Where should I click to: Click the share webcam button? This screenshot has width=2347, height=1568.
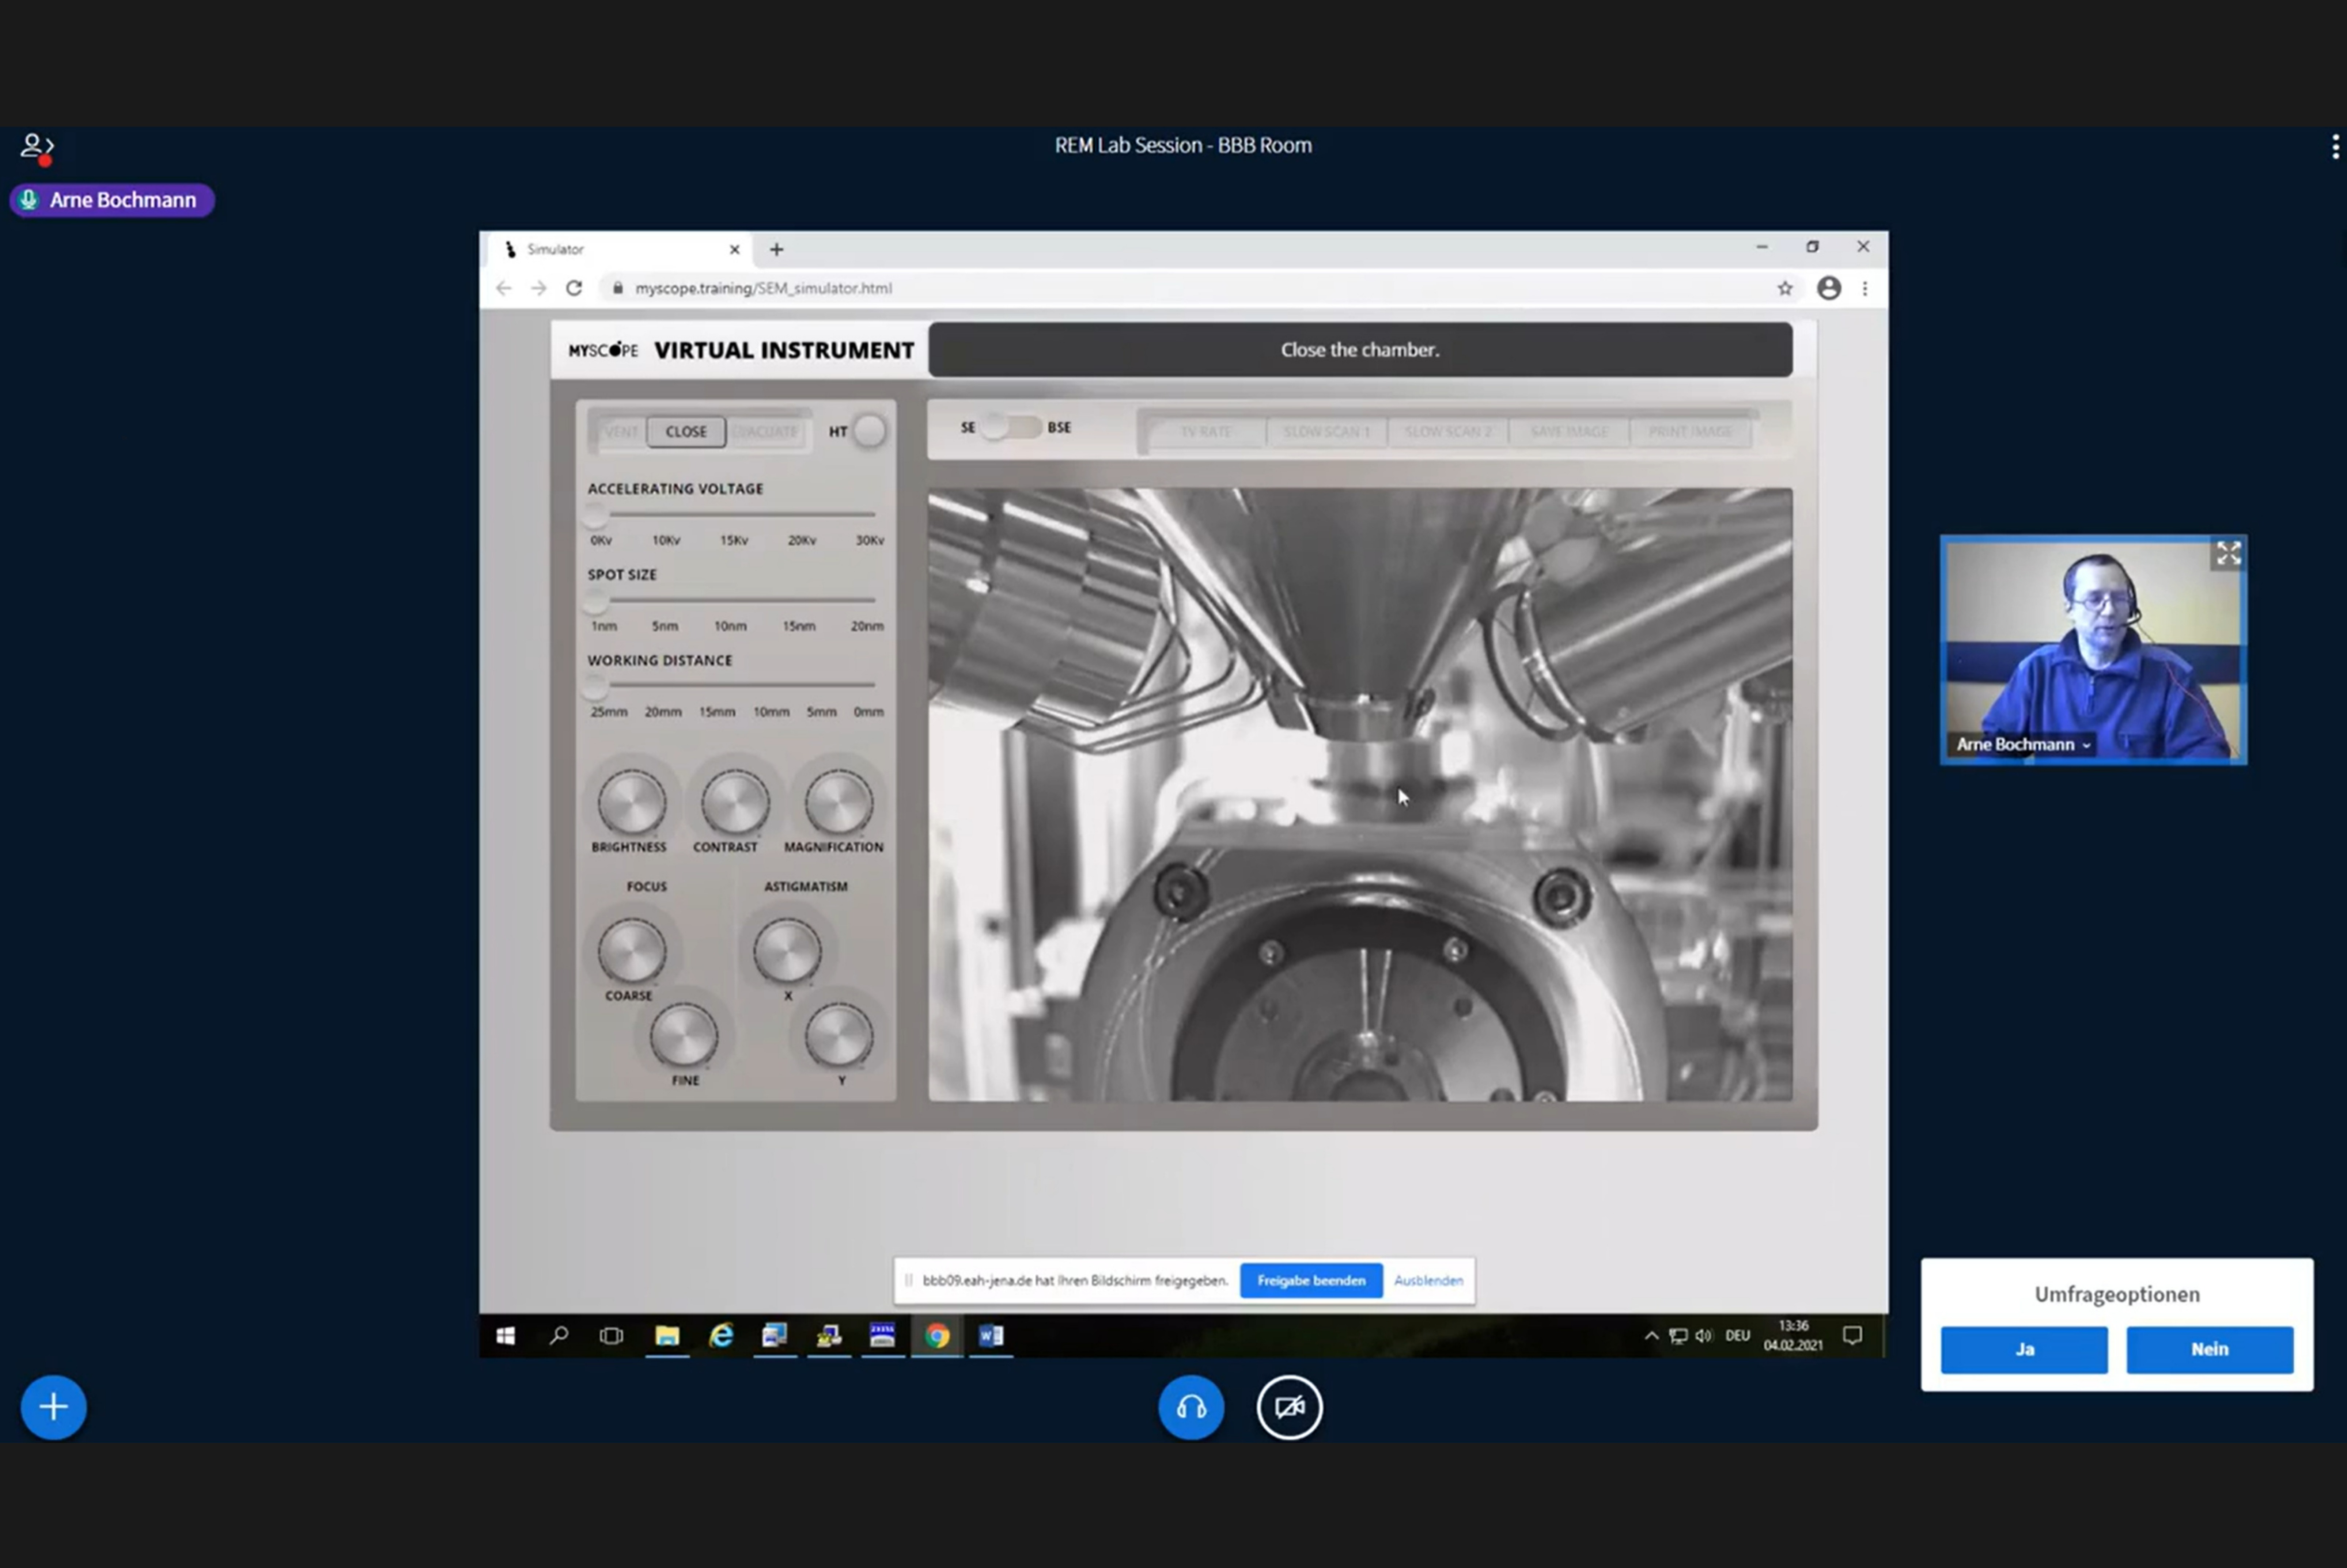pos(1288,1407)
